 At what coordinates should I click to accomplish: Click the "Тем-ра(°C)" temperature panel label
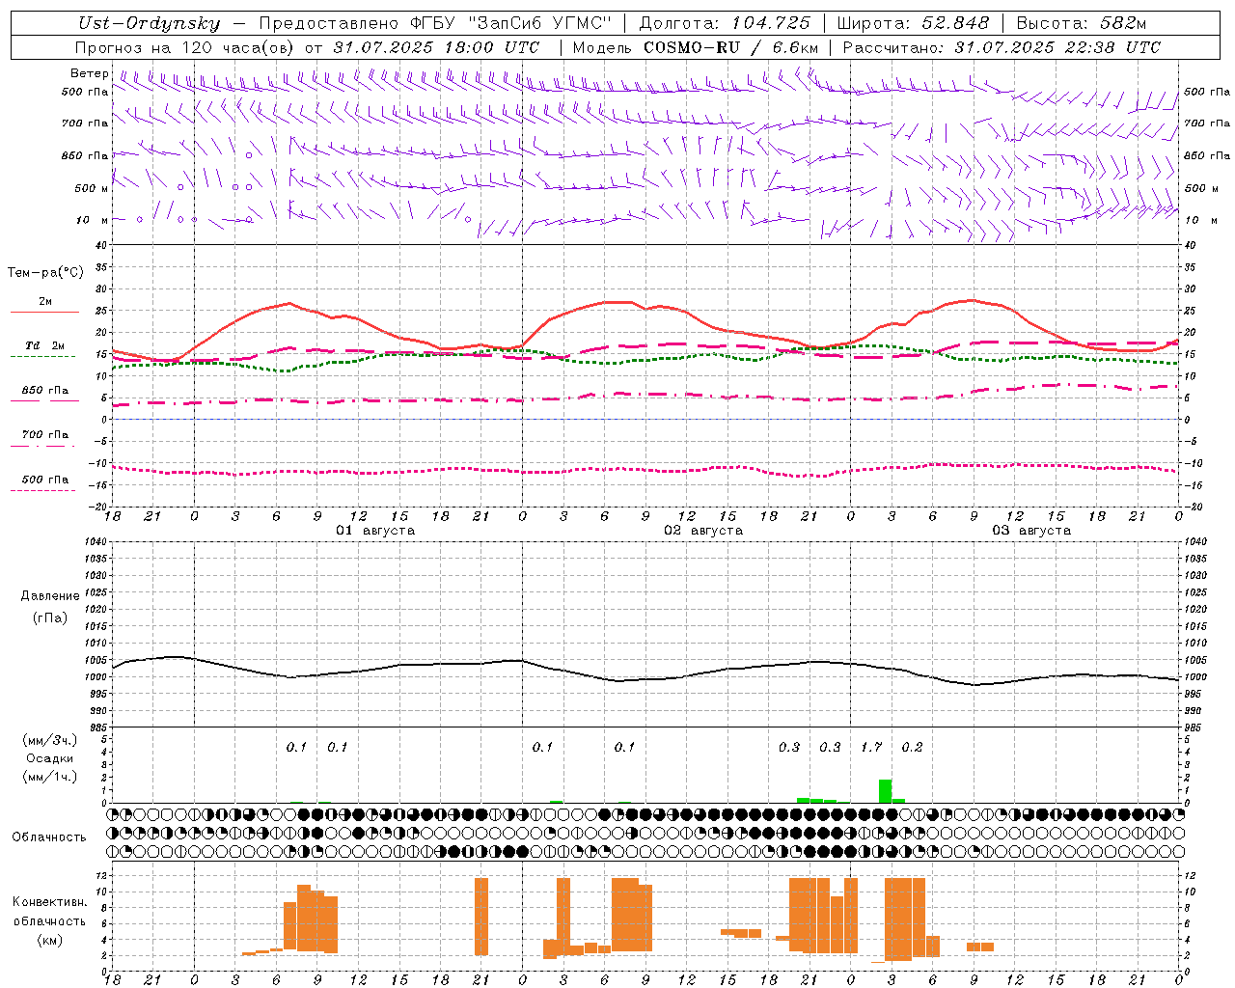(x=45, y=273)
